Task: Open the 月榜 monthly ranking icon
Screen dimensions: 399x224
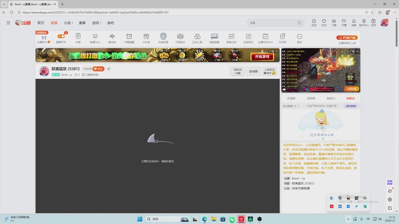Action: pyautogui.click(x=78, y=38)
